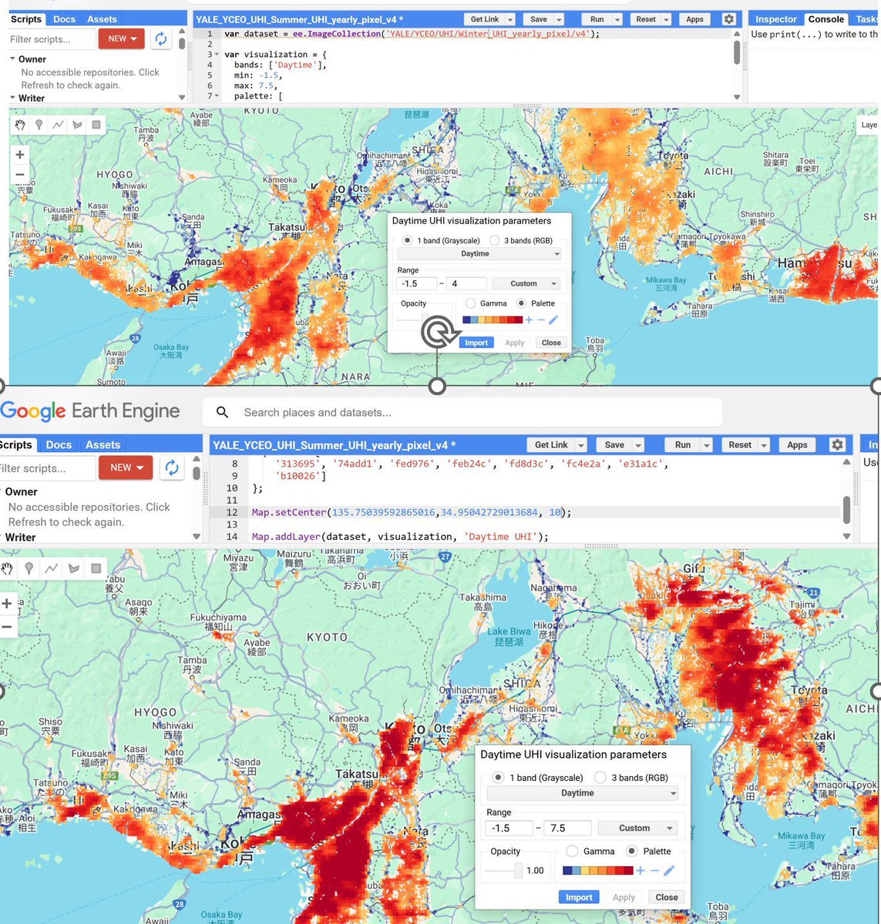Open Daytime band dropdown in upper dialog

tap(479, 253)
